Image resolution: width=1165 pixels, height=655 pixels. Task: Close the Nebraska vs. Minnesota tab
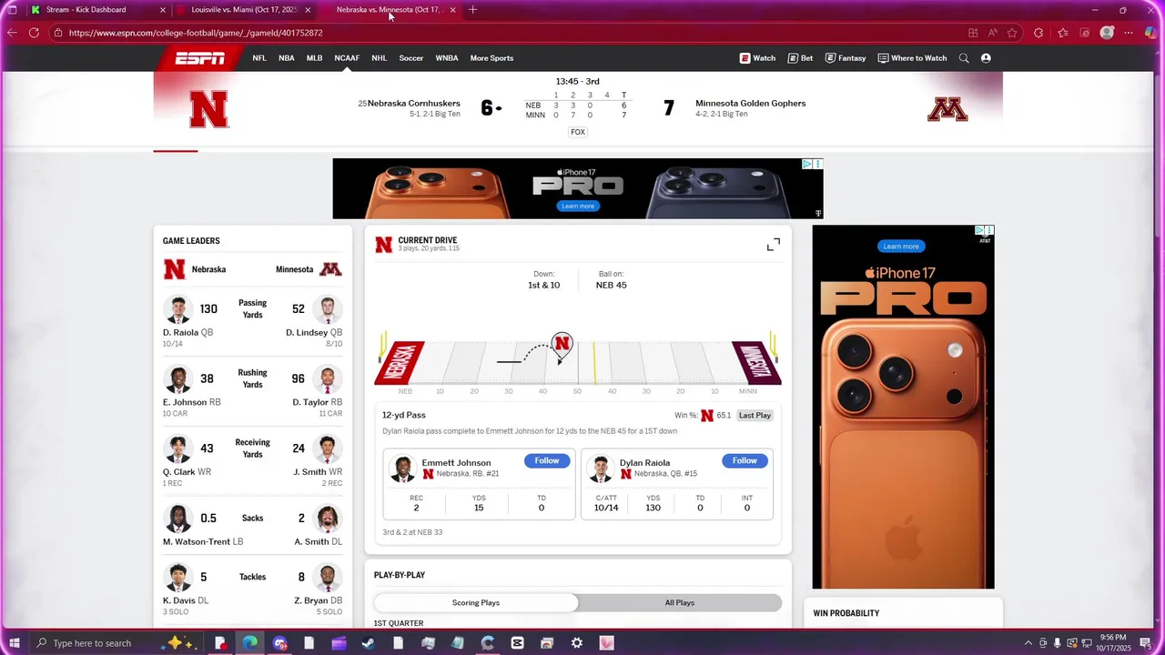click(x=452, y=10)
